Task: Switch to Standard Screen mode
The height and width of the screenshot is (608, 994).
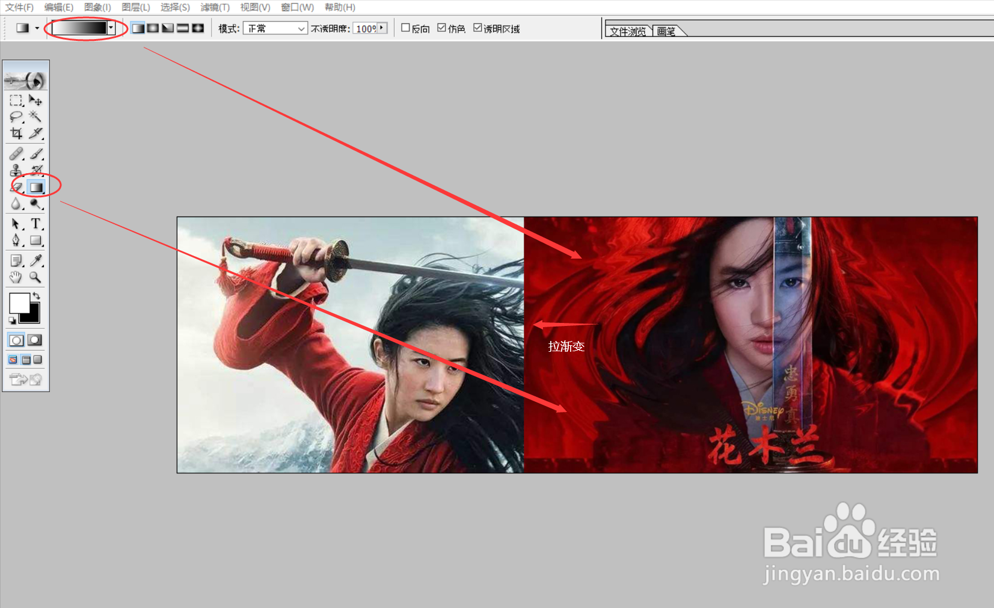Action: pyautogui.click(x=13, y=360)
